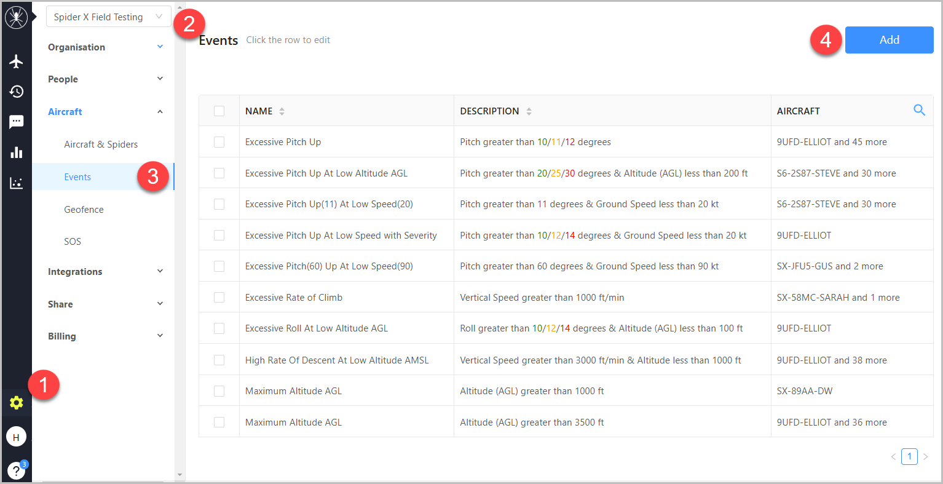The image size is (943, 484).
Task: Open the settings gear icon
Action: pyautogui.click(x=16, y=403)
